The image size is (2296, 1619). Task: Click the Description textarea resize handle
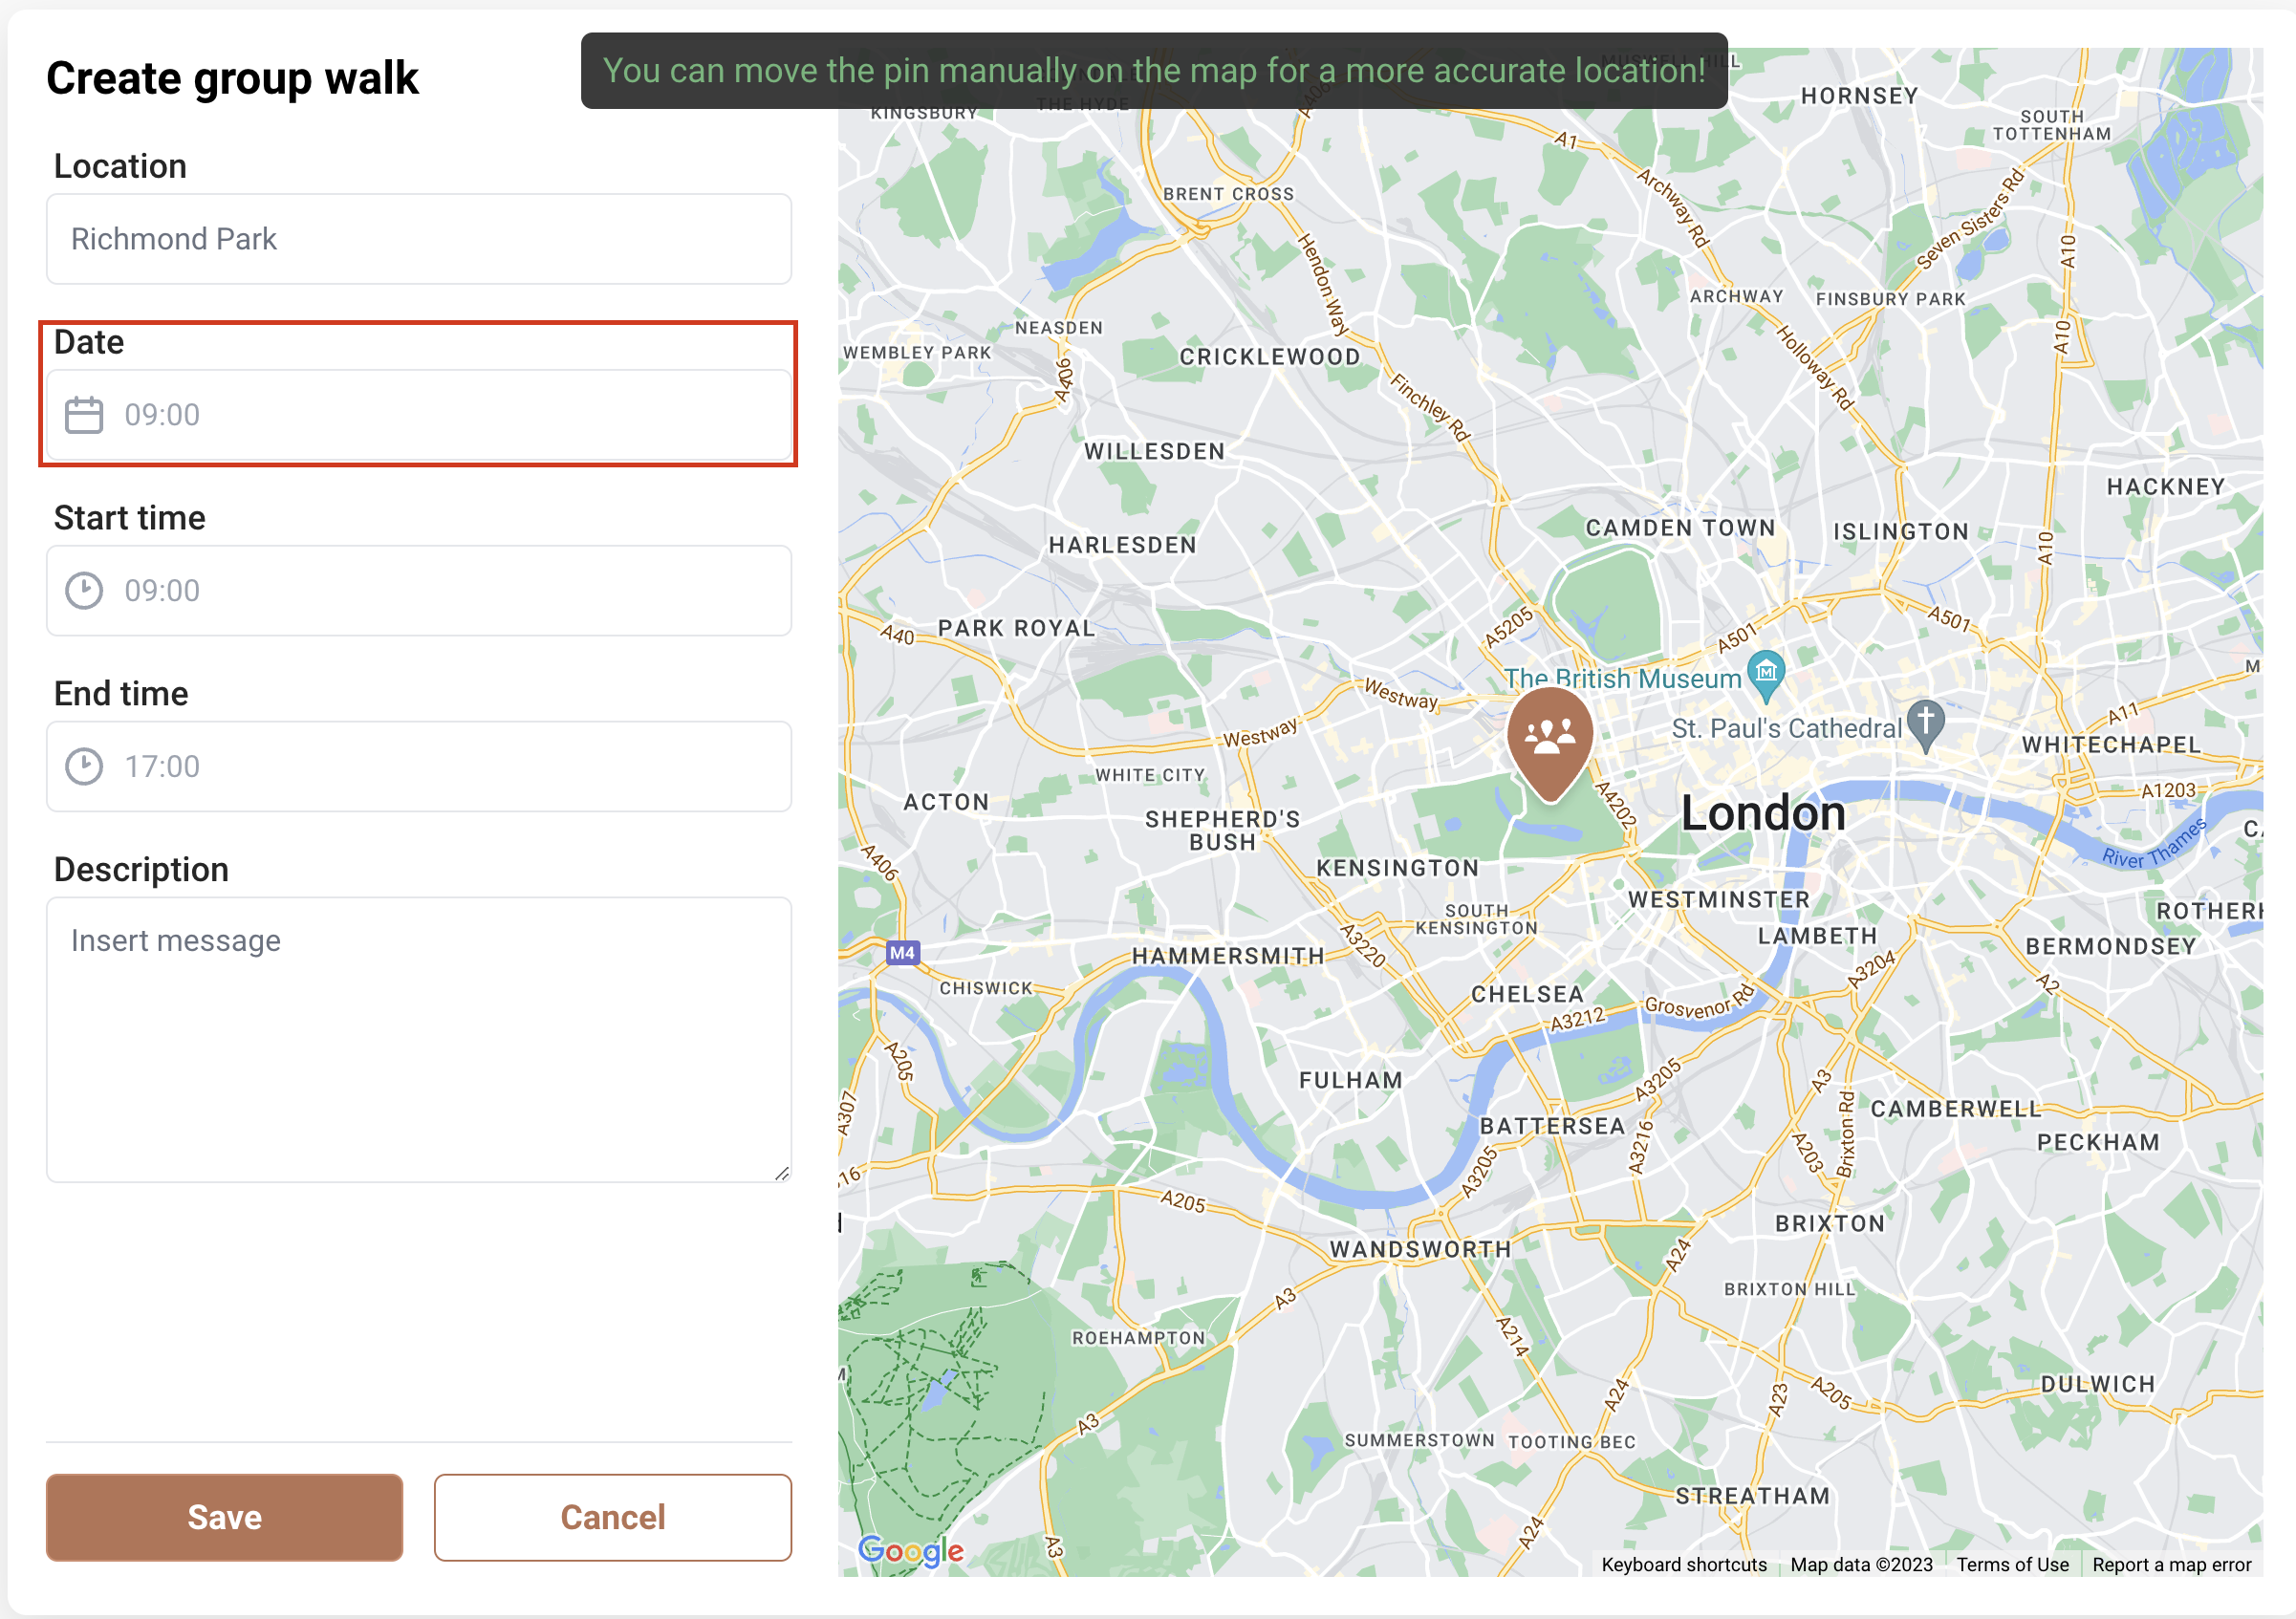(782, 1173)
